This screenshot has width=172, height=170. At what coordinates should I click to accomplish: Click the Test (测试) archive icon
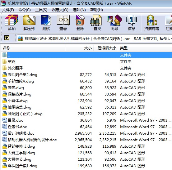click(x=46, y=20)
